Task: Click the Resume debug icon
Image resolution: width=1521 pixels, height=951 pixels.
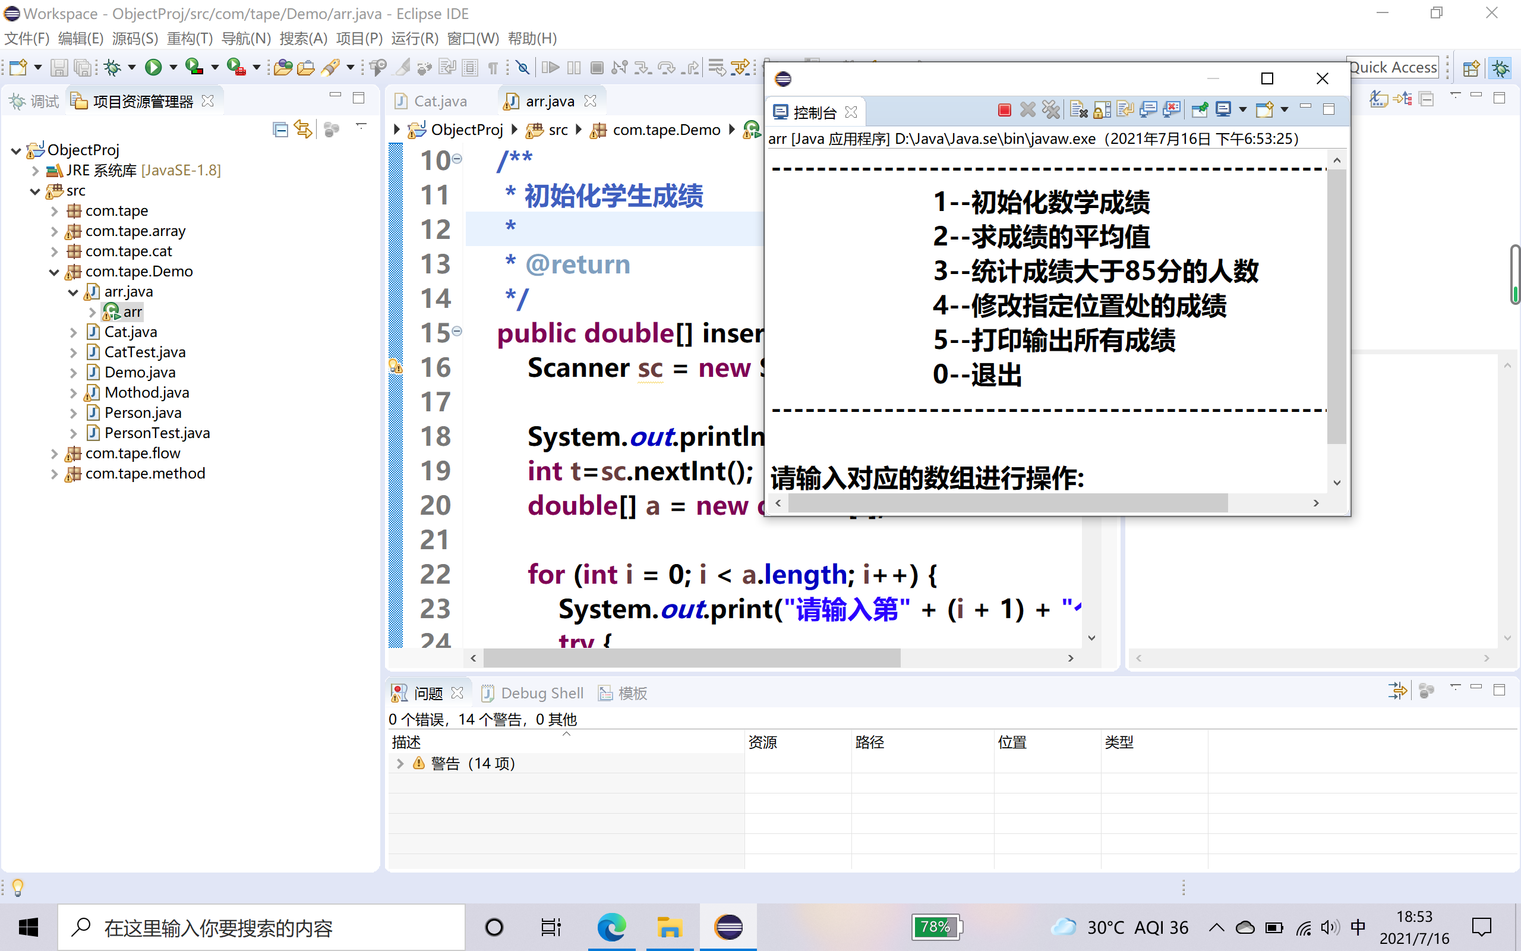Action: pos(550,67)
